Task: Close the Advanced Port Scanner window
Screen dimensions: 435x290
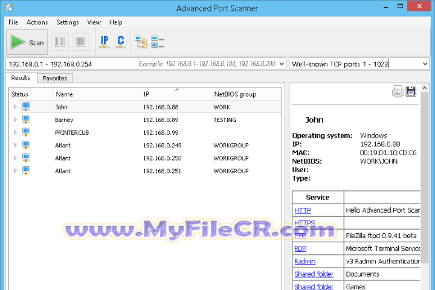Action: pyautogui.click(x=419, y=6)
